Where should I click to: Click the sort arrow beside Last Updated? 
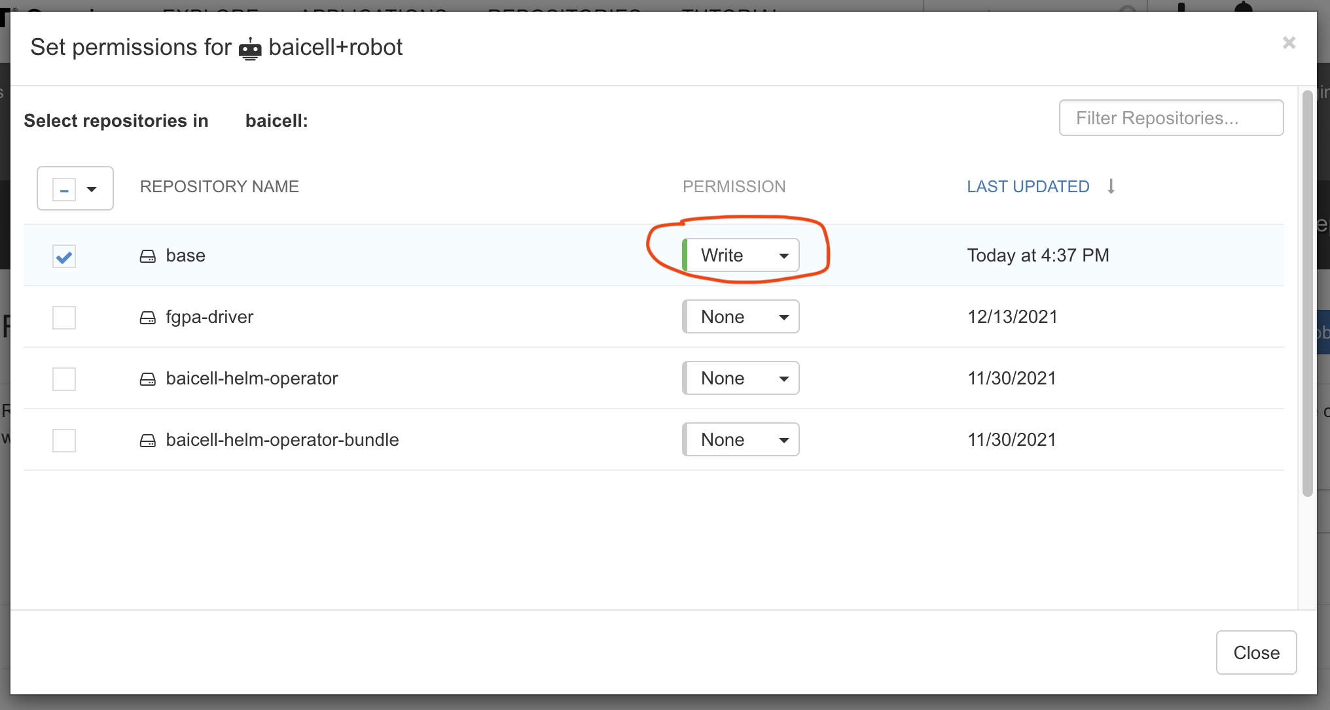[1111, 186]
